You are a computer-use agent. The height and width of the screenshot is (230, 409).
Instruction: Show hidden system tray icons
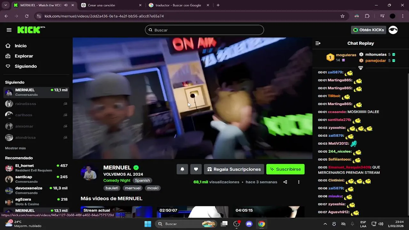click(x=325, y=224)
